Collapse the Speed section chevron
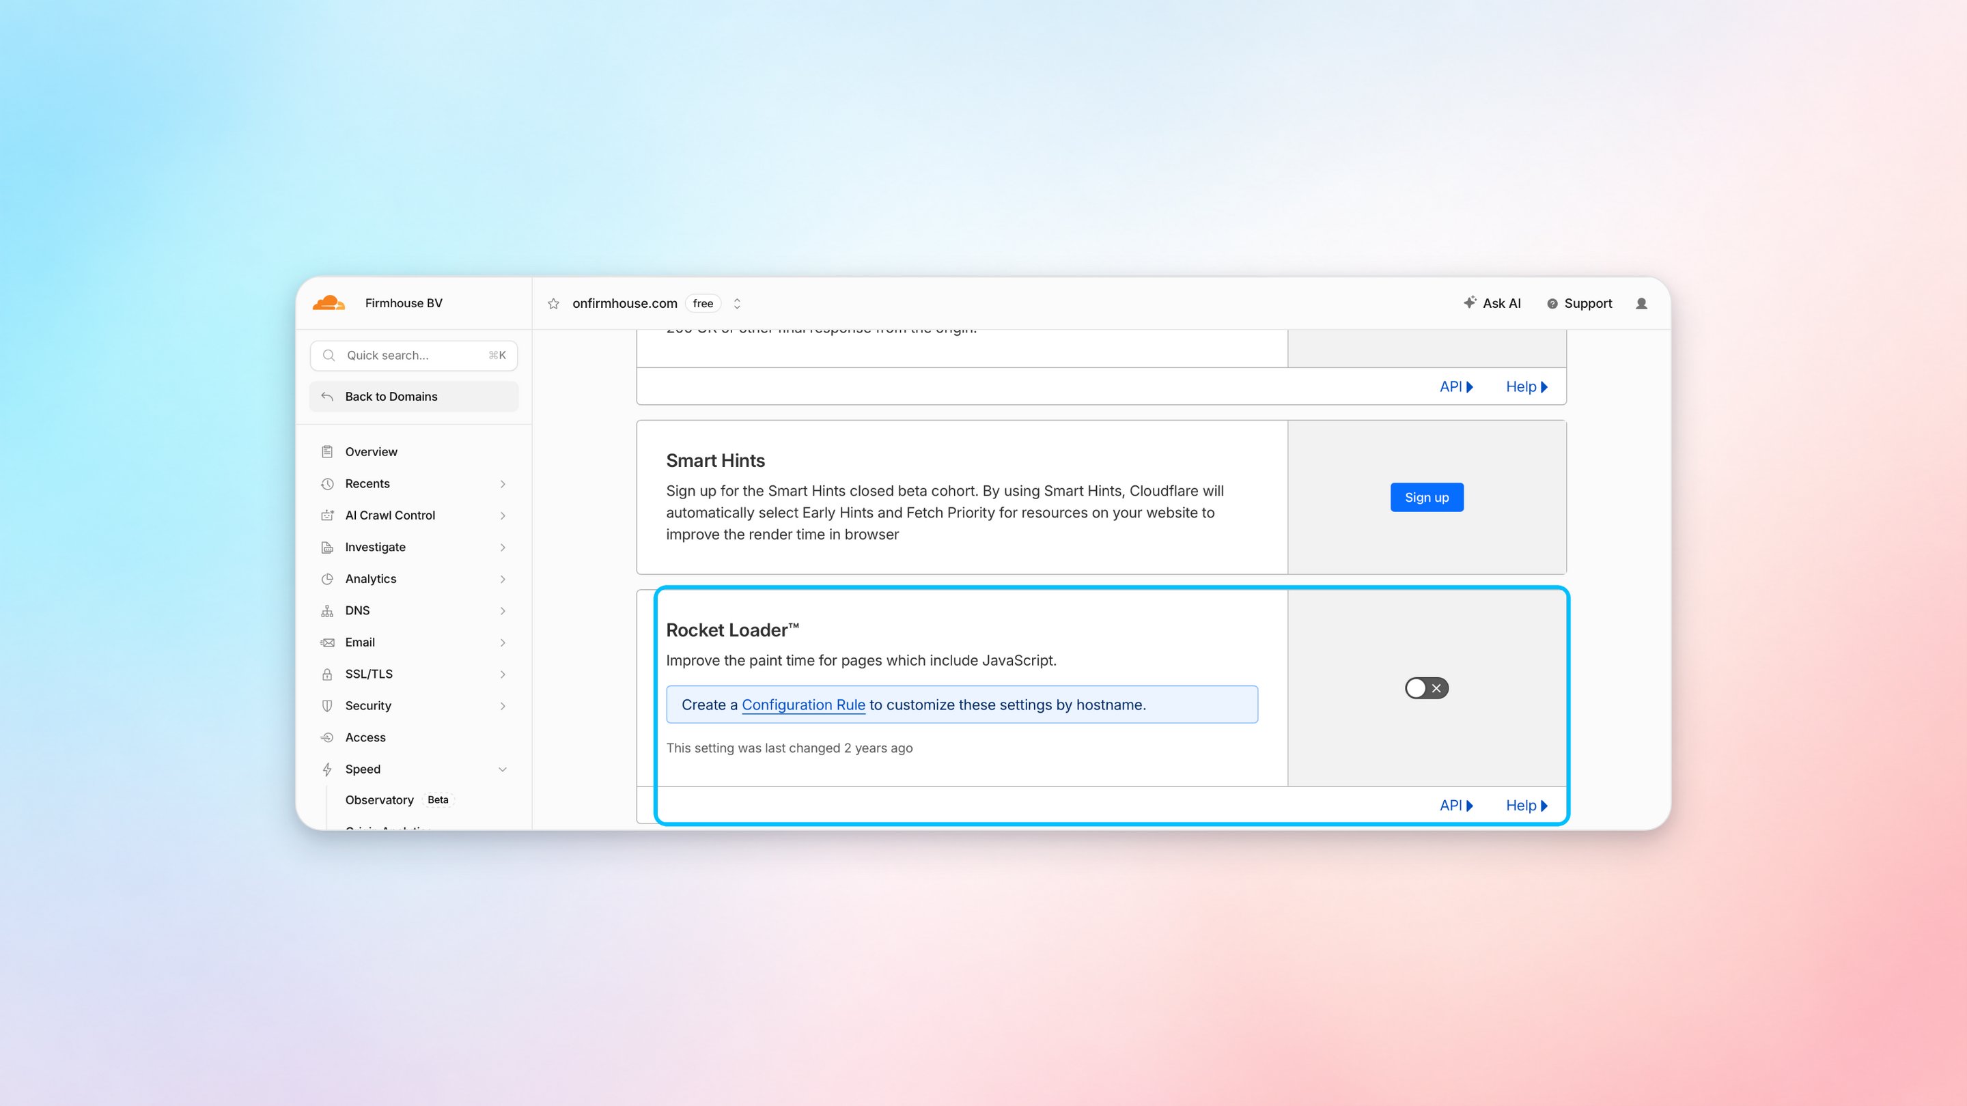This screenshot has height=1106, width=1967. pos(503,769)
